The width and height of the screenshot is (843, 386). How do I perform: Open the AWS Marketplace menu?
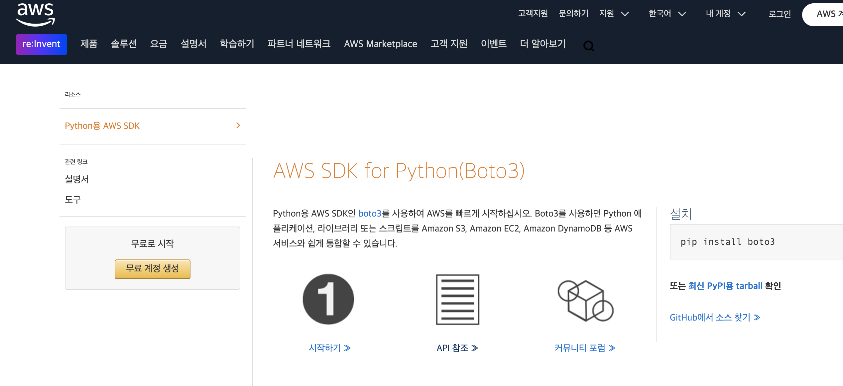point(381,44)
